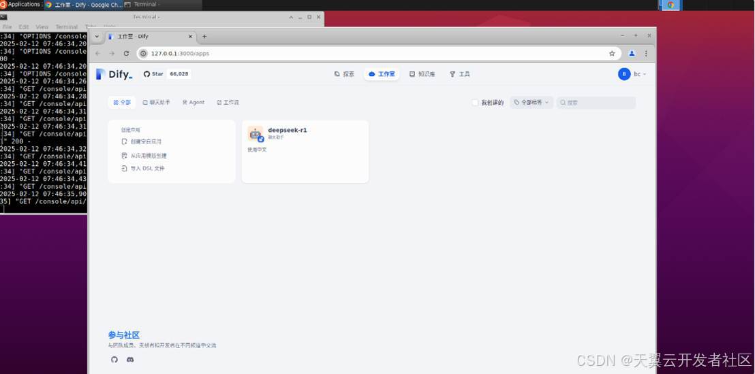Open a new Chrome tab with plus
This screenshot has height=374, width=755.
204,37
